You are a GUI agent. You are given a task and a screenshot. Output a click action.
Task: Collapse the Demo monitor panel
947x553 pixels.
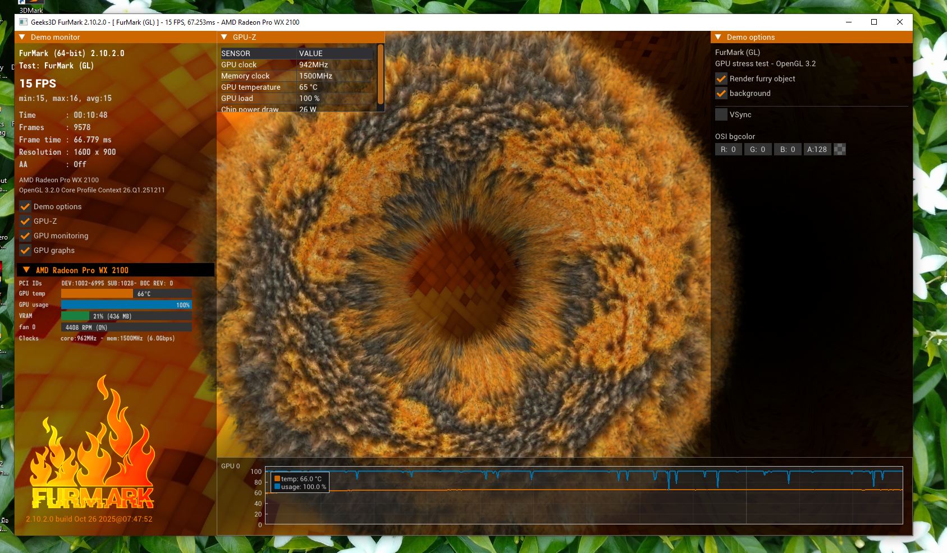pos(22,37)
